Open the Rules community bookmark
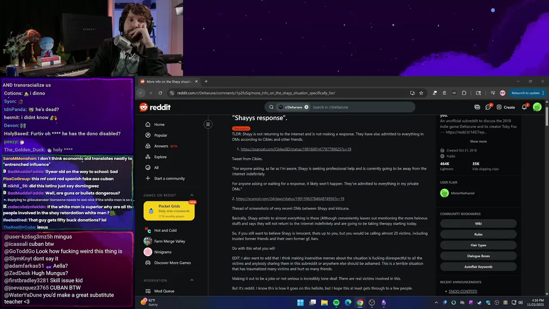The width and height of the screenshot is (549, 309). [x=478, y=234]
